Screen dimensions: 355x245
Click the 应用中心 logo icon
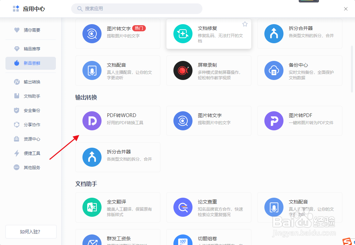tap(16, 9)
